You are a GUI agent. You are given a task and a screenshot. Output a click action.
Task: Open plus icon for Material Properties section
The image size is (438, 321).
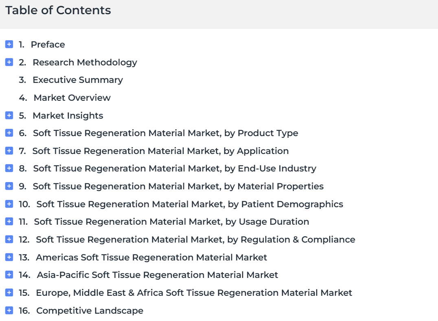pyautogui.click(x=9, y=186)
